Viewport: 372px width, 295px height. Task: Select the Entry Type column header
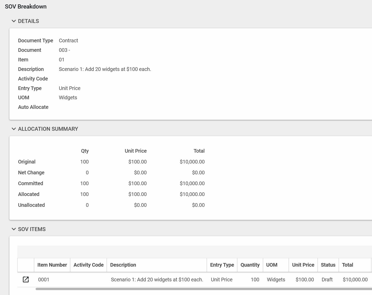pos(222,265)
